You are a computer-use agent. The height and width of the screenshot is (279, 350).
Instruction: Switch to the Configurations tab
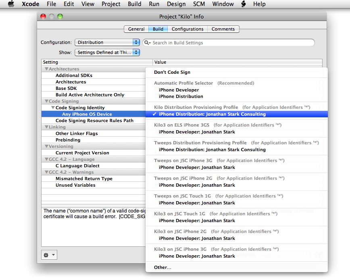click(x=187, y=29)
